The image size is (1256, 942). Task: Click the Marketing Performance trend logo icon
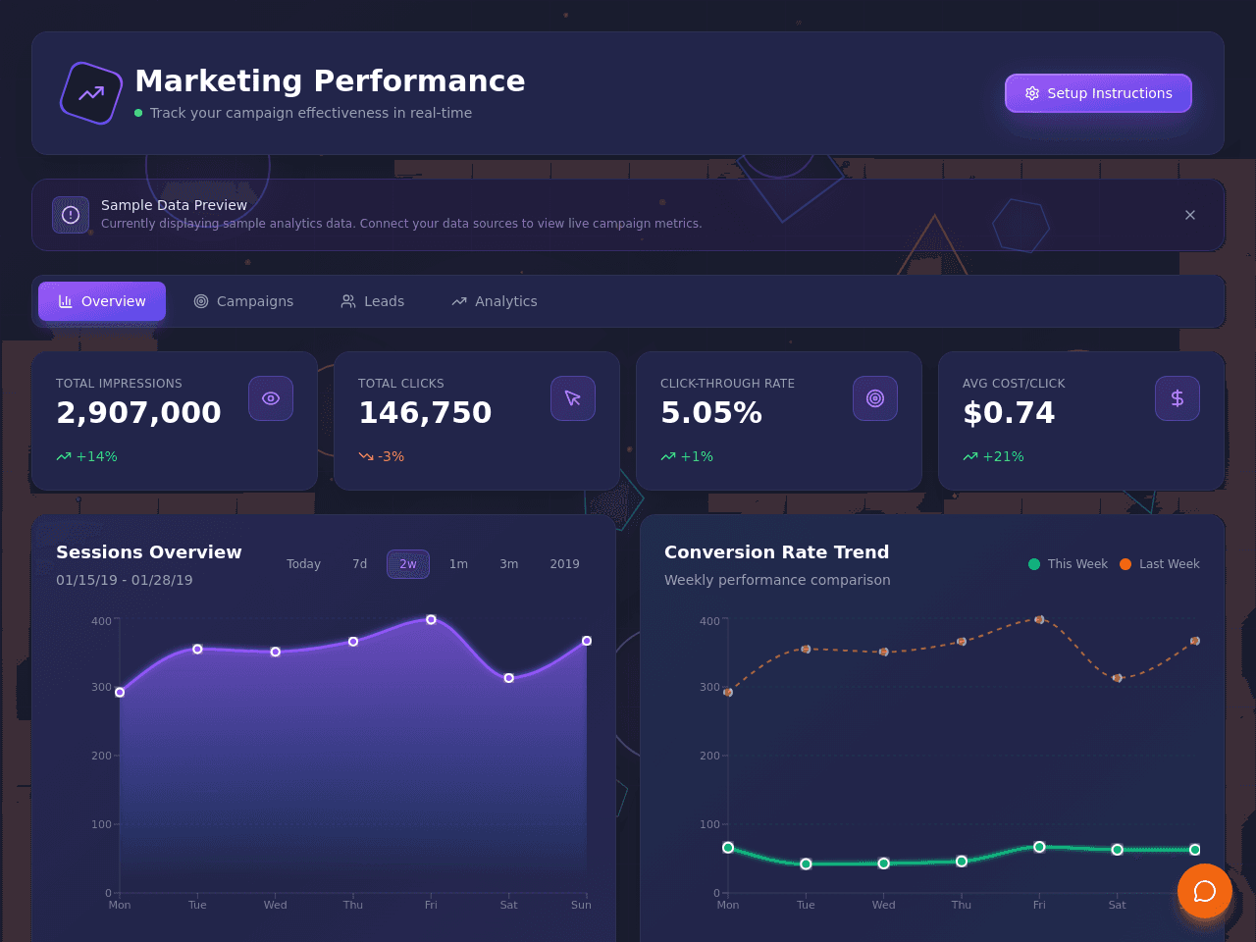[91, 93]
